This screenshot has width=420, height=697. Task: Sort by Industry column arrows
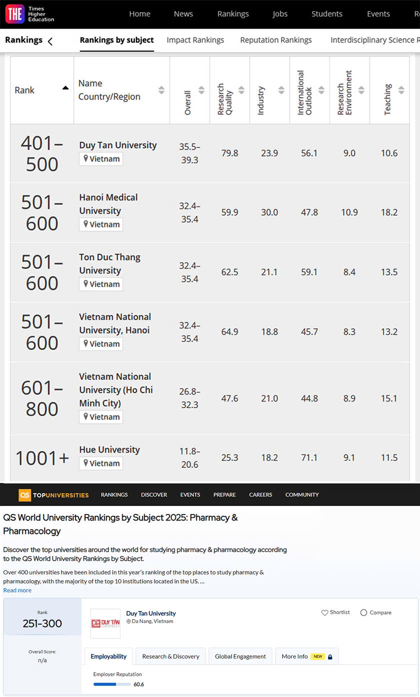coord(281,90)
